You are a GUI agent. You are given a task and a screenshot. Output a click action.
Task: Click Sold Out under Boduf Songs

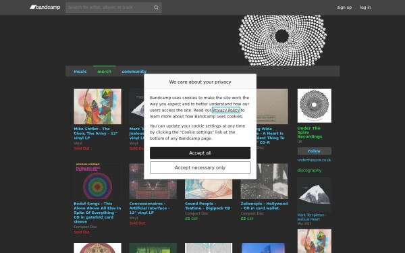(82, 232)
